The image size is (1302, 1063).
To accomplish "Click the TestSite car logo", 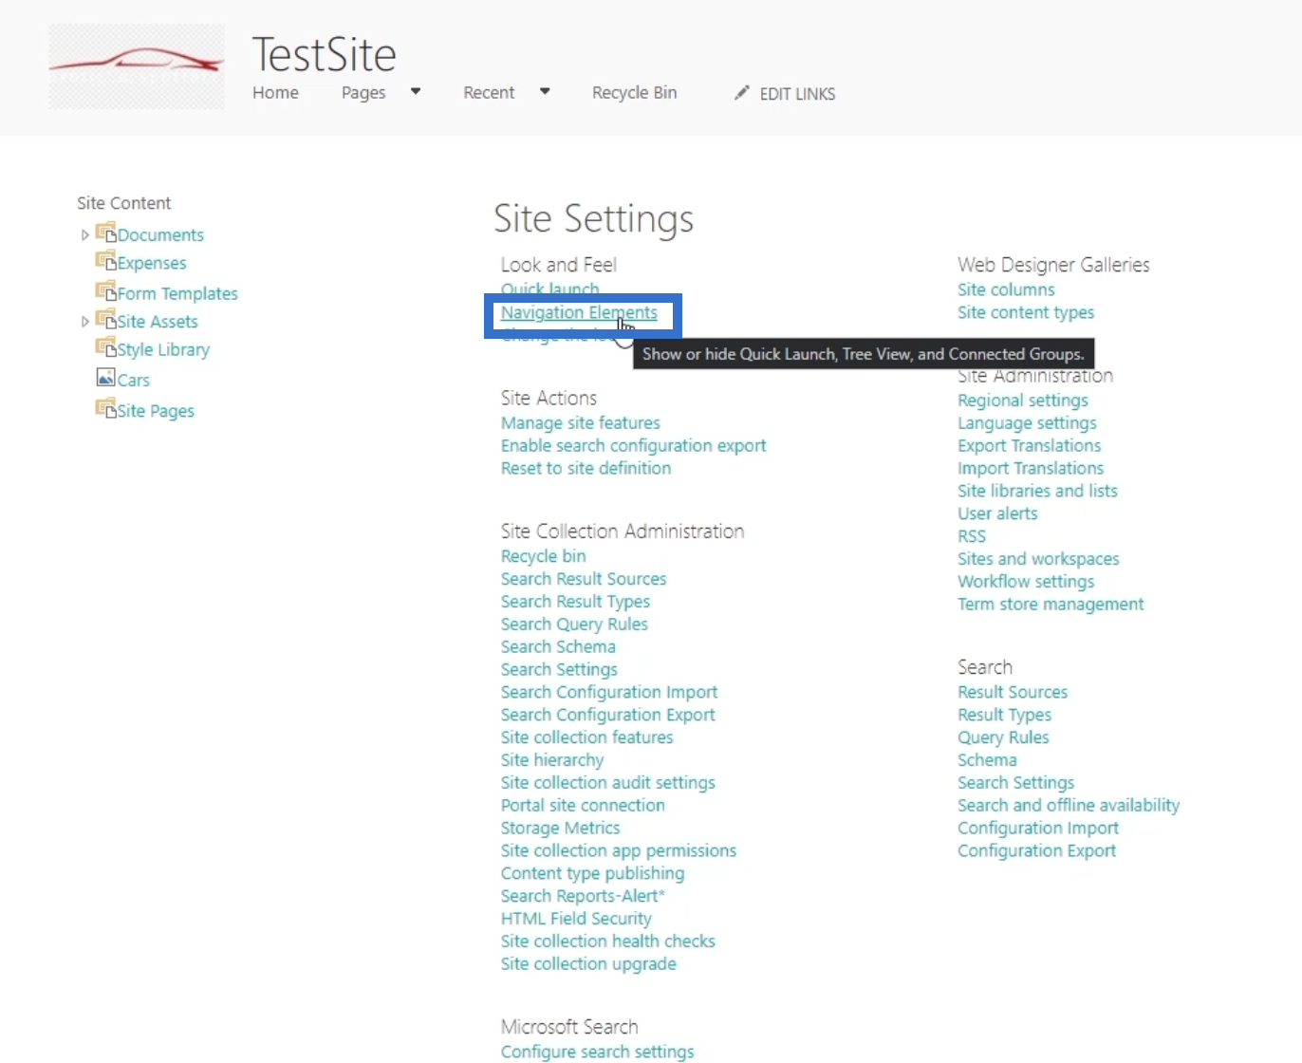I will tap(137, 66).
